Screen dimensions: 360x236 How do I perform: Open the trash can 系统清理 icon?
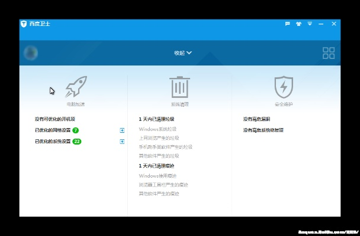179,87
